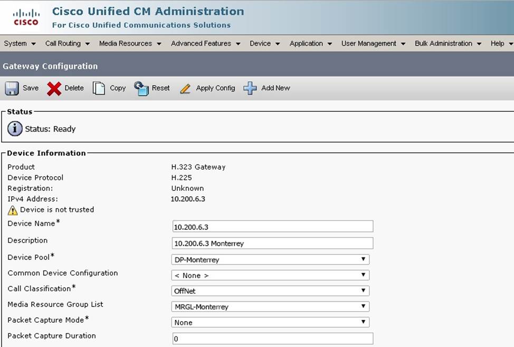Click the Copy document icon

click(99, 88)
